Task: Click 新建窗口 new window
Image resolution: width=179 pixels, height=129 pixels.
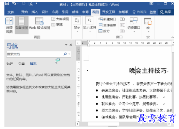Action: point(107,19)
